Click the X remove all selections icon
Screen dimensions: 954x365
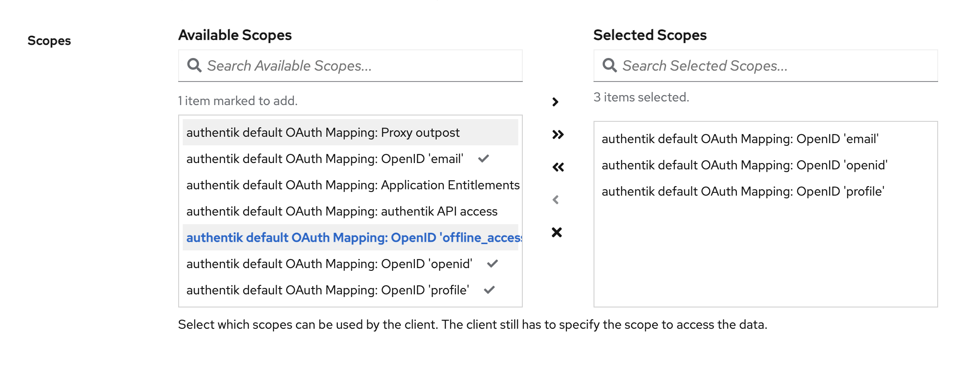[x=557, y=232]
